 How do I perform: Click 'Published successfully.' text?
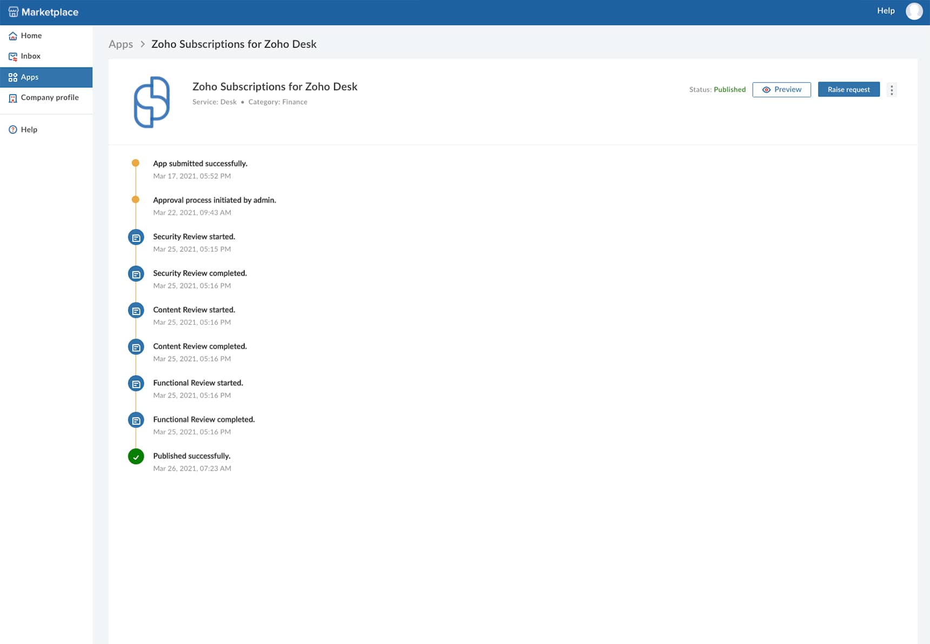pyautogui.click(x=192, y=456)
